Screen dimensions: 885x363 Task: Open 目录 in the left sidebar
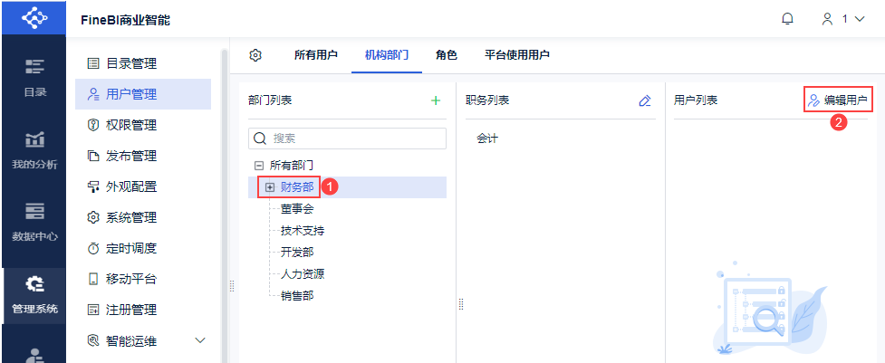click(x=35, y=77)
